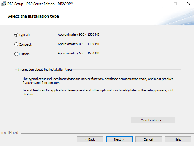Click the 'Information about the installation type' label
This screenshot has height=147, width=194.
[44, 70]
